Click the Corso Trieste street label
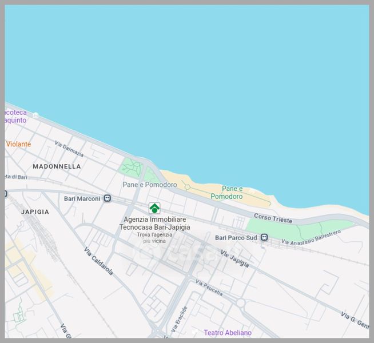Viewport: 374px width, 343px height. tap(273, 218)
